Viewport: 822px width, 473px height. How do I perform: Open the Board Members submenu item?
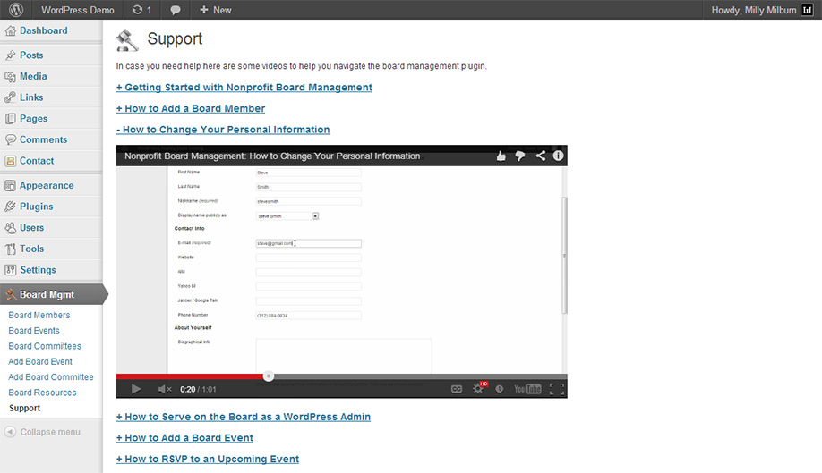(x=39, y=316)
